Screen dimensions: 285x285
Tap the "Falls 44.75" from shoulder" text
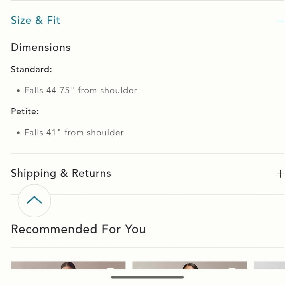click(80, 90)
